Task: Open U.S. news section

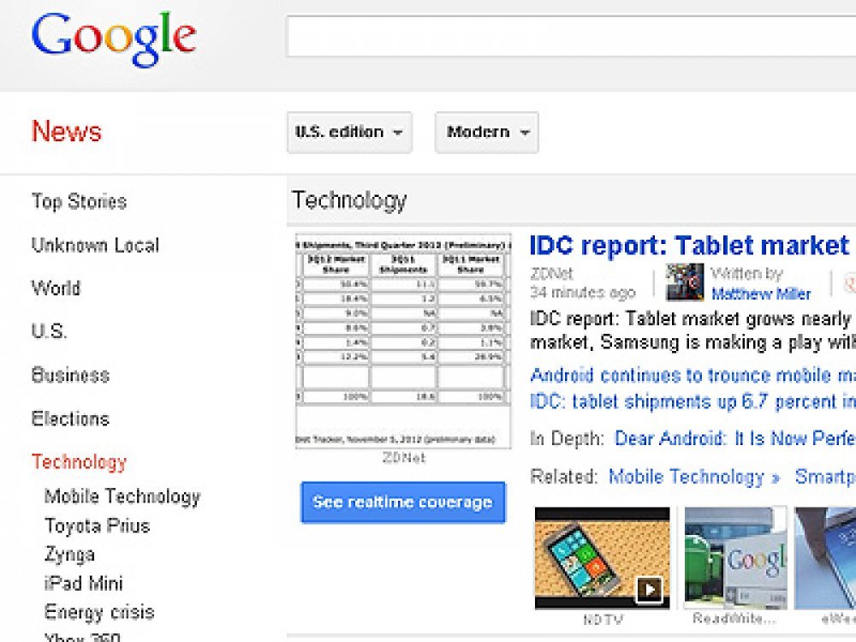Action: (49, 331)
